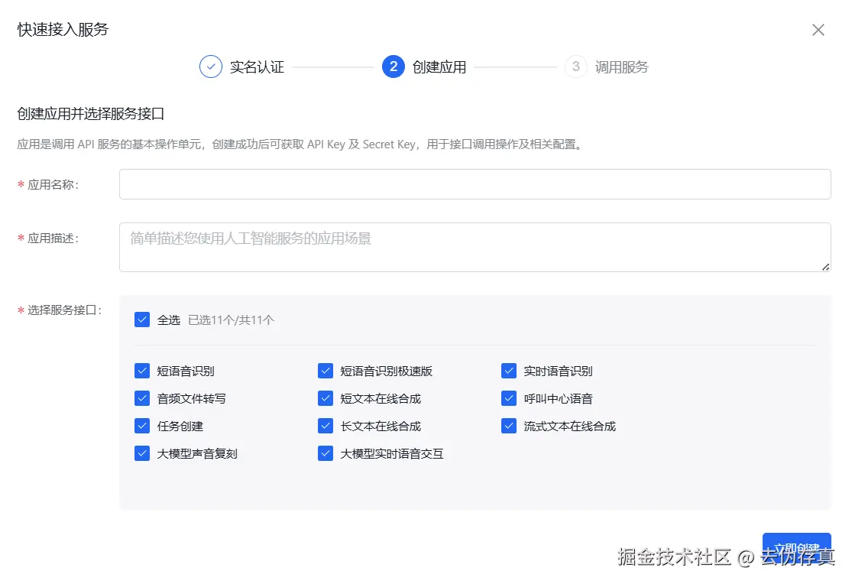Close the 快速接入服务 dialog
The image size is (852, 584).
pyautogui.click(x=818, y=30)
